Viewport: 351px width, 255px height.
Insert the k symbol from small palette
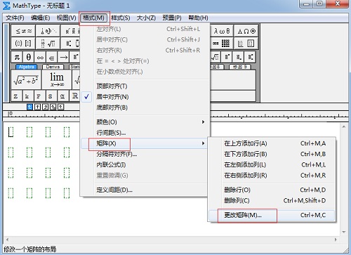tap(27, 96)
